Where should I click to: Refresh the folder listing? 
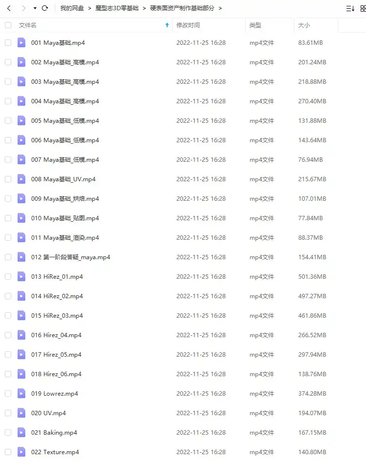[x=45, y=8]
